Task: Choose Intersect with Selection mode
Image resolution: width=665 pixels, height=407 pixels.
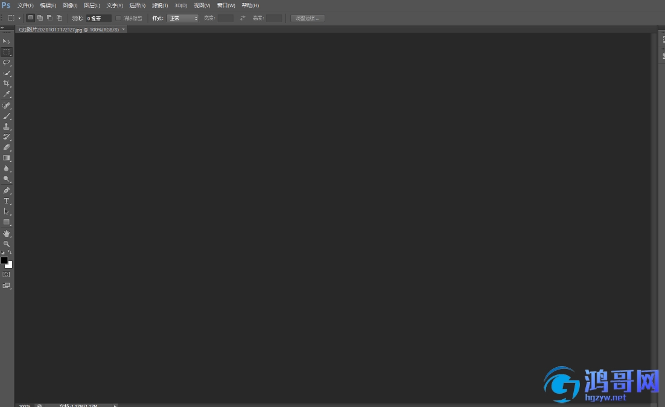Action: [x=59, y=18]
